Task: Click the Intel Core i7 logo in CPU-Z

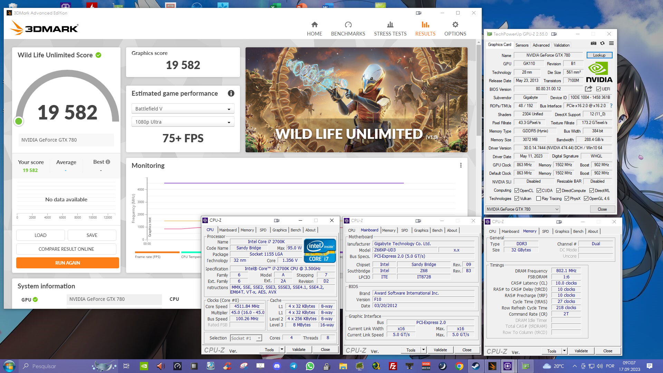Action: point(320,251)
